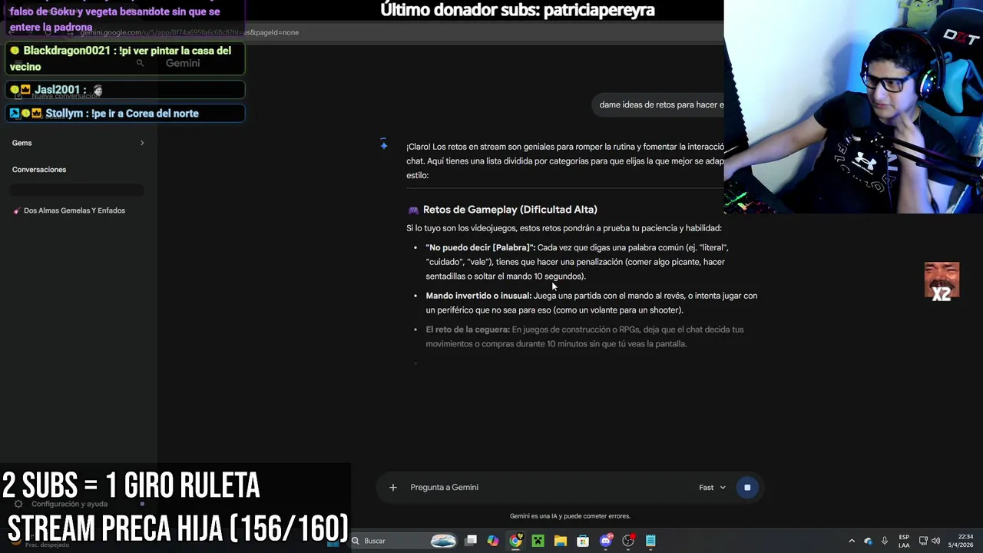Stop the Gemini response generation
The height and width of the screenshot is (553, 983).
pyautogui.click(x=747, y=487)
